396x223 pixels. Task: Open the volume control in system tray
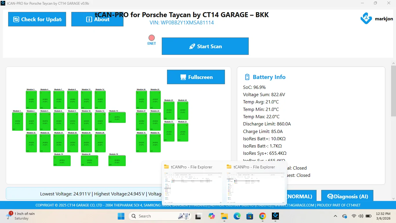(361, 216)
